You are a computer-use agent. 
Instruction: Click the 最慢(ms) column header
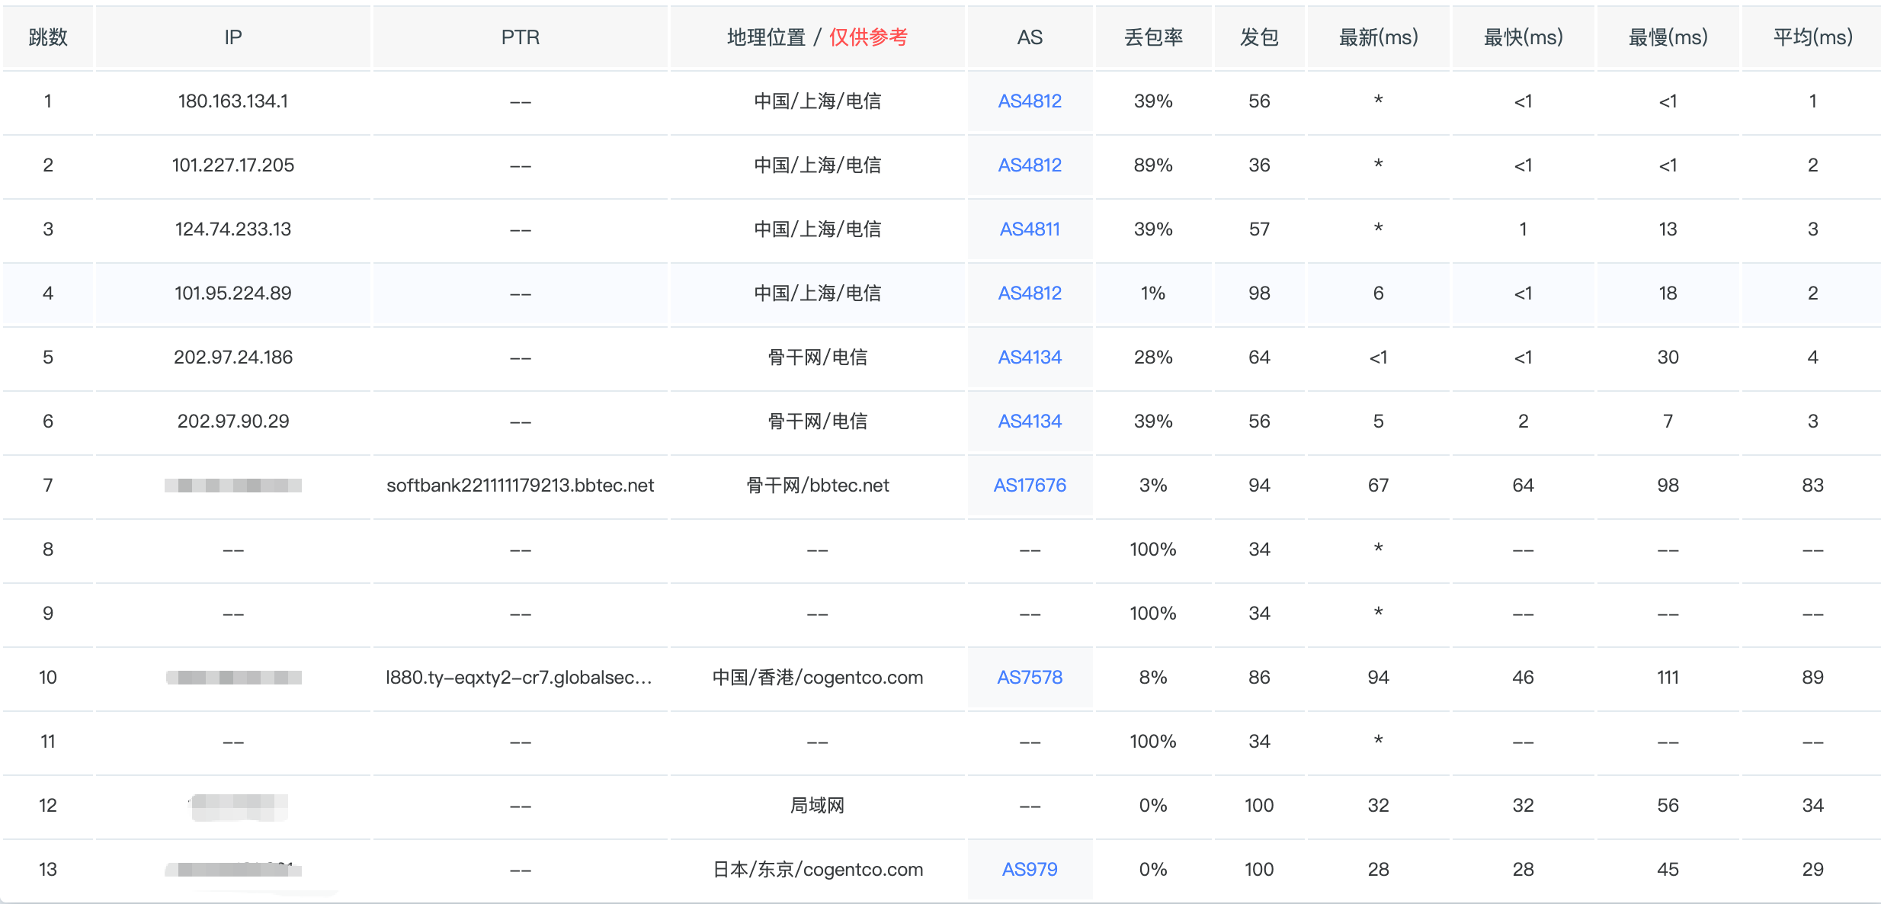pos(1668,37)
